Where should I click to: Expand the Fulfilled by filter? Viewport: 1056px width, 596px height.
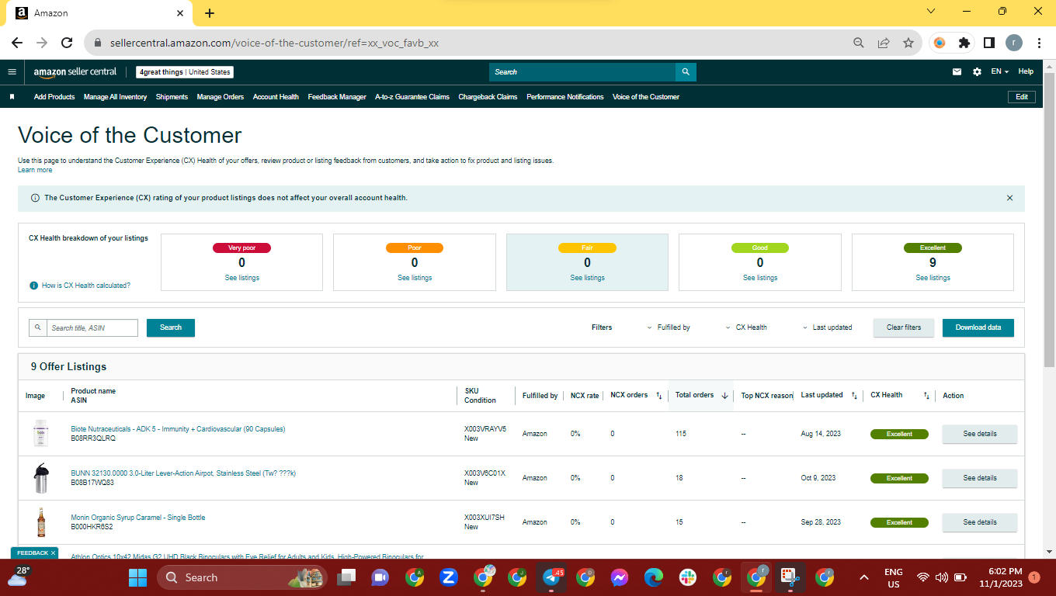click(x=669, y=327)
